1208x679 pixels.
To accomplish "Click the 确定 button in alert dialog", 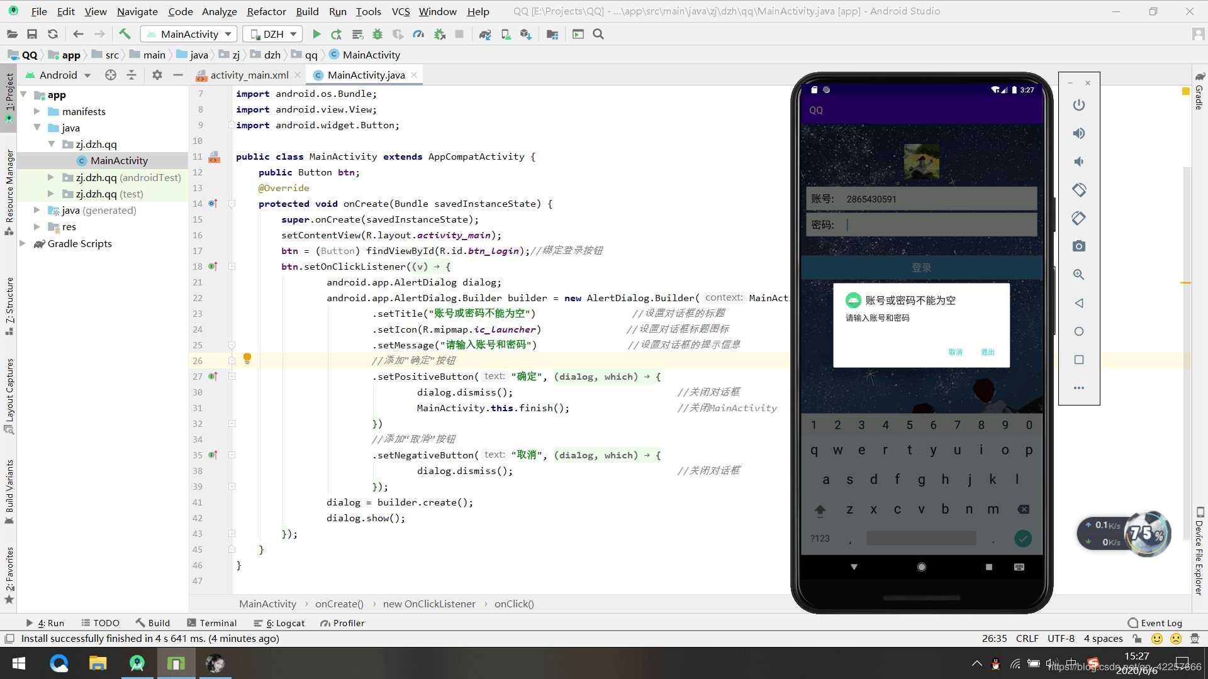I will 988,351.
